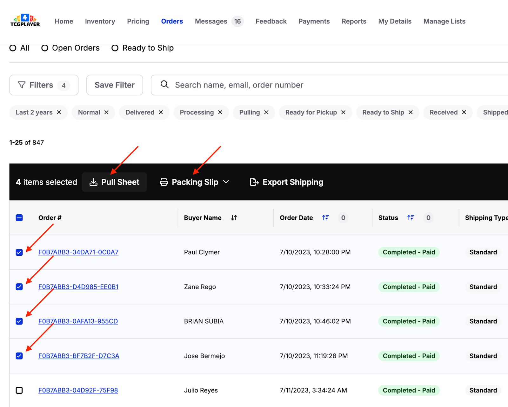Click Julio Reyes' Standard shipping tag
Screen dimensions: 508x407
tap(483, 390)
